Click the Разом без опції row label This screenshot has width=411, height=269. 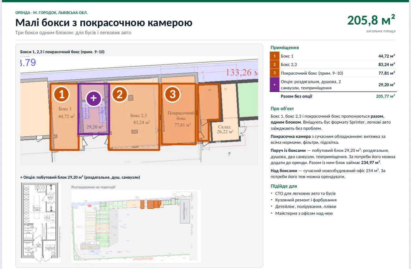click(296, 96)
